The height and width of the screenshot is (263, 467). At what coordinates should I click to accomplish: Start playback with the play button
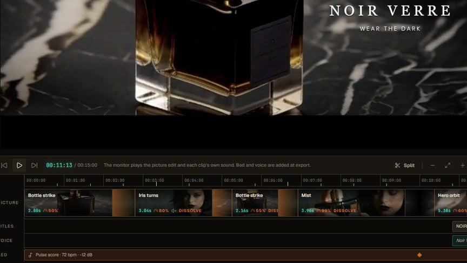(19, 165)
